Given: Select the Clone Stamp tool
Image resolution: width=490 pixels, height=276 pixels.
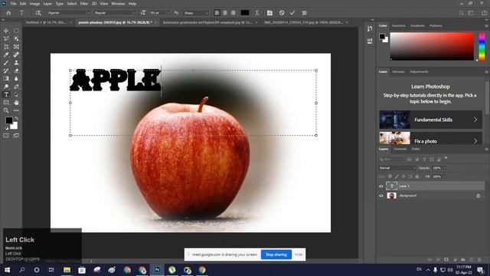Looking at the screenshot, I should point(16,63).
